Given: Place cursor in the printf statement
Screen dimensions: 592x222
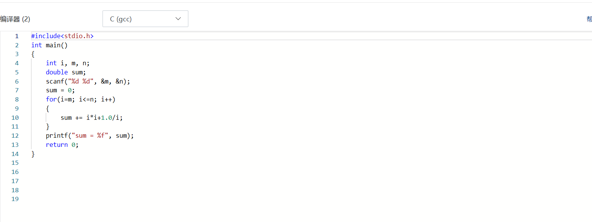Looking at the screenshot, I should (90, 136).
